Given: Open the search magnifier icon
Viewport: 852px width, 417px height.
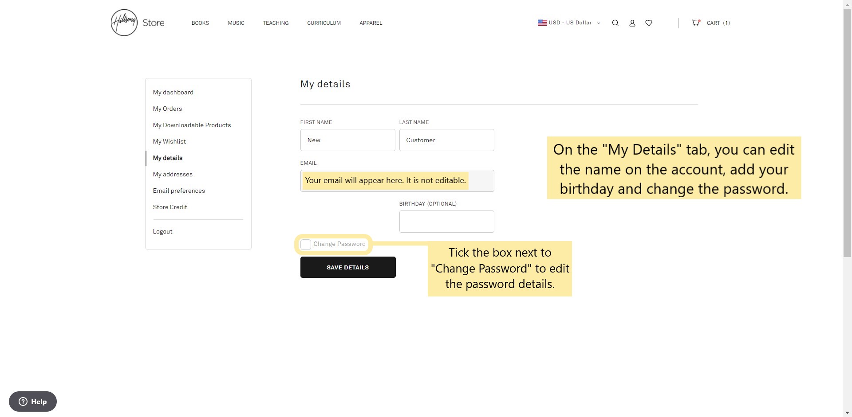Looking at the screenshot, I should [x=615, y=23].
